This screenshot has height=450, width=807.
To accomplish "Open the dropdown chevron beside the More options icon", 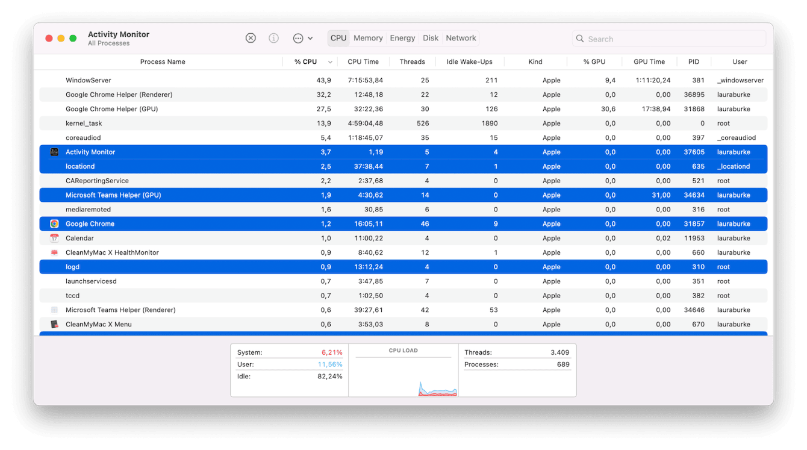I will coord(311,37).
